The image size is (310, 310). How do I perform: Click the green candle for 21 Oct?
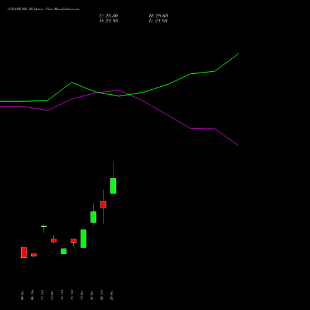93,217
